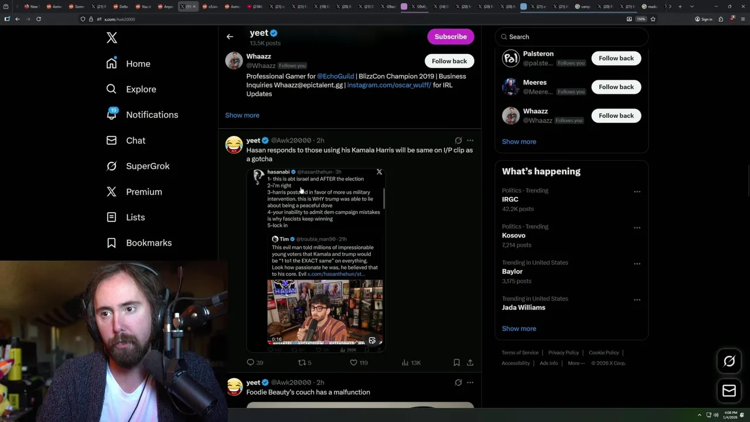The height and width of the screenshot is (422, 750).
Task: Open the more options menu on Hasan tweet
Action: (x=470, y=140)
